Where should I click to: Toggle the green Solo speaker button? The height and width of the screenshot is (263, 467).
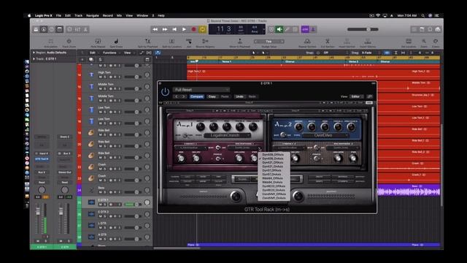279,29
